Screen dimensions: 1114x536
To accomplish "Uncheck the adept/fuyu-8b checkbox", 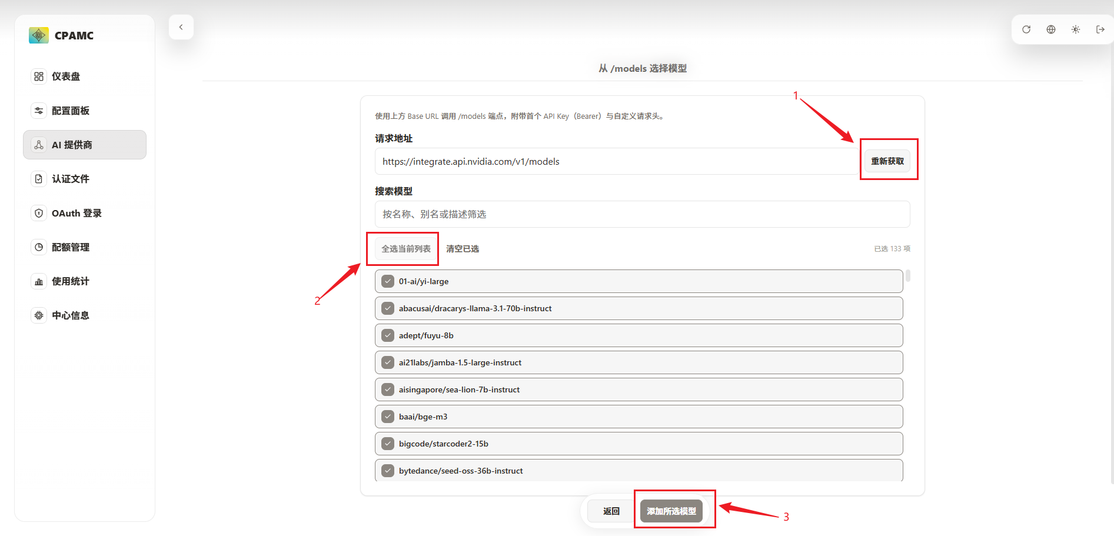I will click(x=388, y=335).
